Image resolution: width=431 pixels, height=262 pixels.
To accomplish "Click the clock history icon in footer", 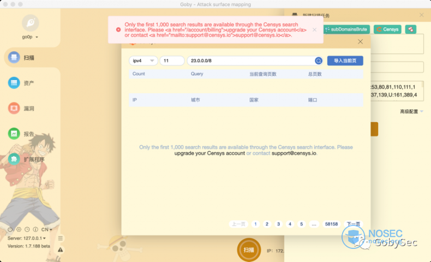I will (x=27, y=229).
